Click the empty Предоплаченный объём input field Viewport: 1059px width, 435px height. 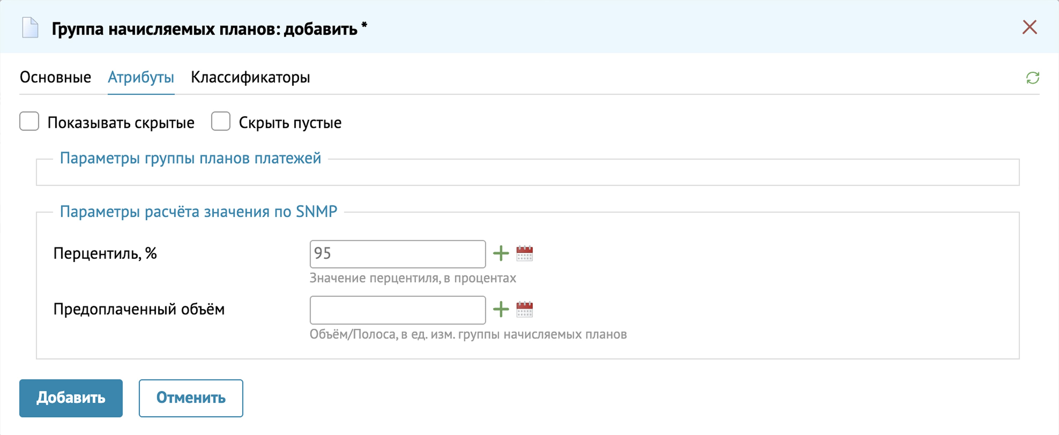point(397,310)
